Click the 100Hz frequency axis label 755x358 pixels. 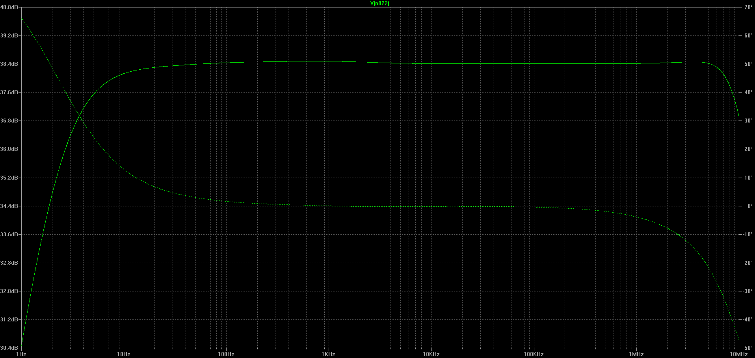(226, 354)
